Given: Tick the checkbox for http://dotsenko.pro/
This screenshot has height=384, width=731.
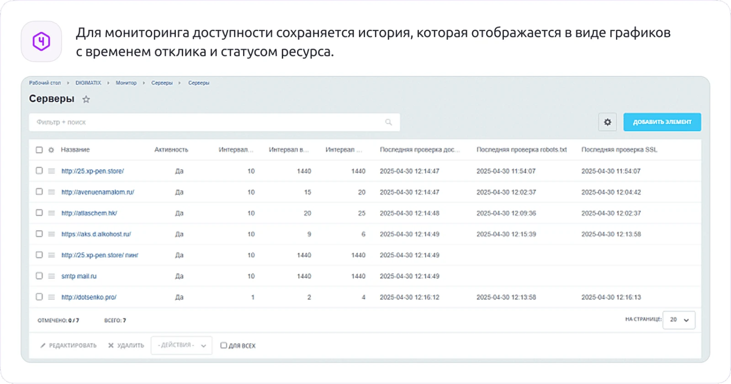Looking at the screenshot, I should (x=39, y=297).
